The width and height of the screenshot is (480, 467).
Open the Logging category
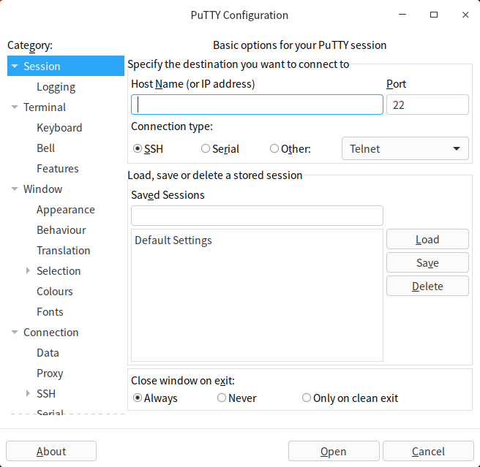point(56,87)
